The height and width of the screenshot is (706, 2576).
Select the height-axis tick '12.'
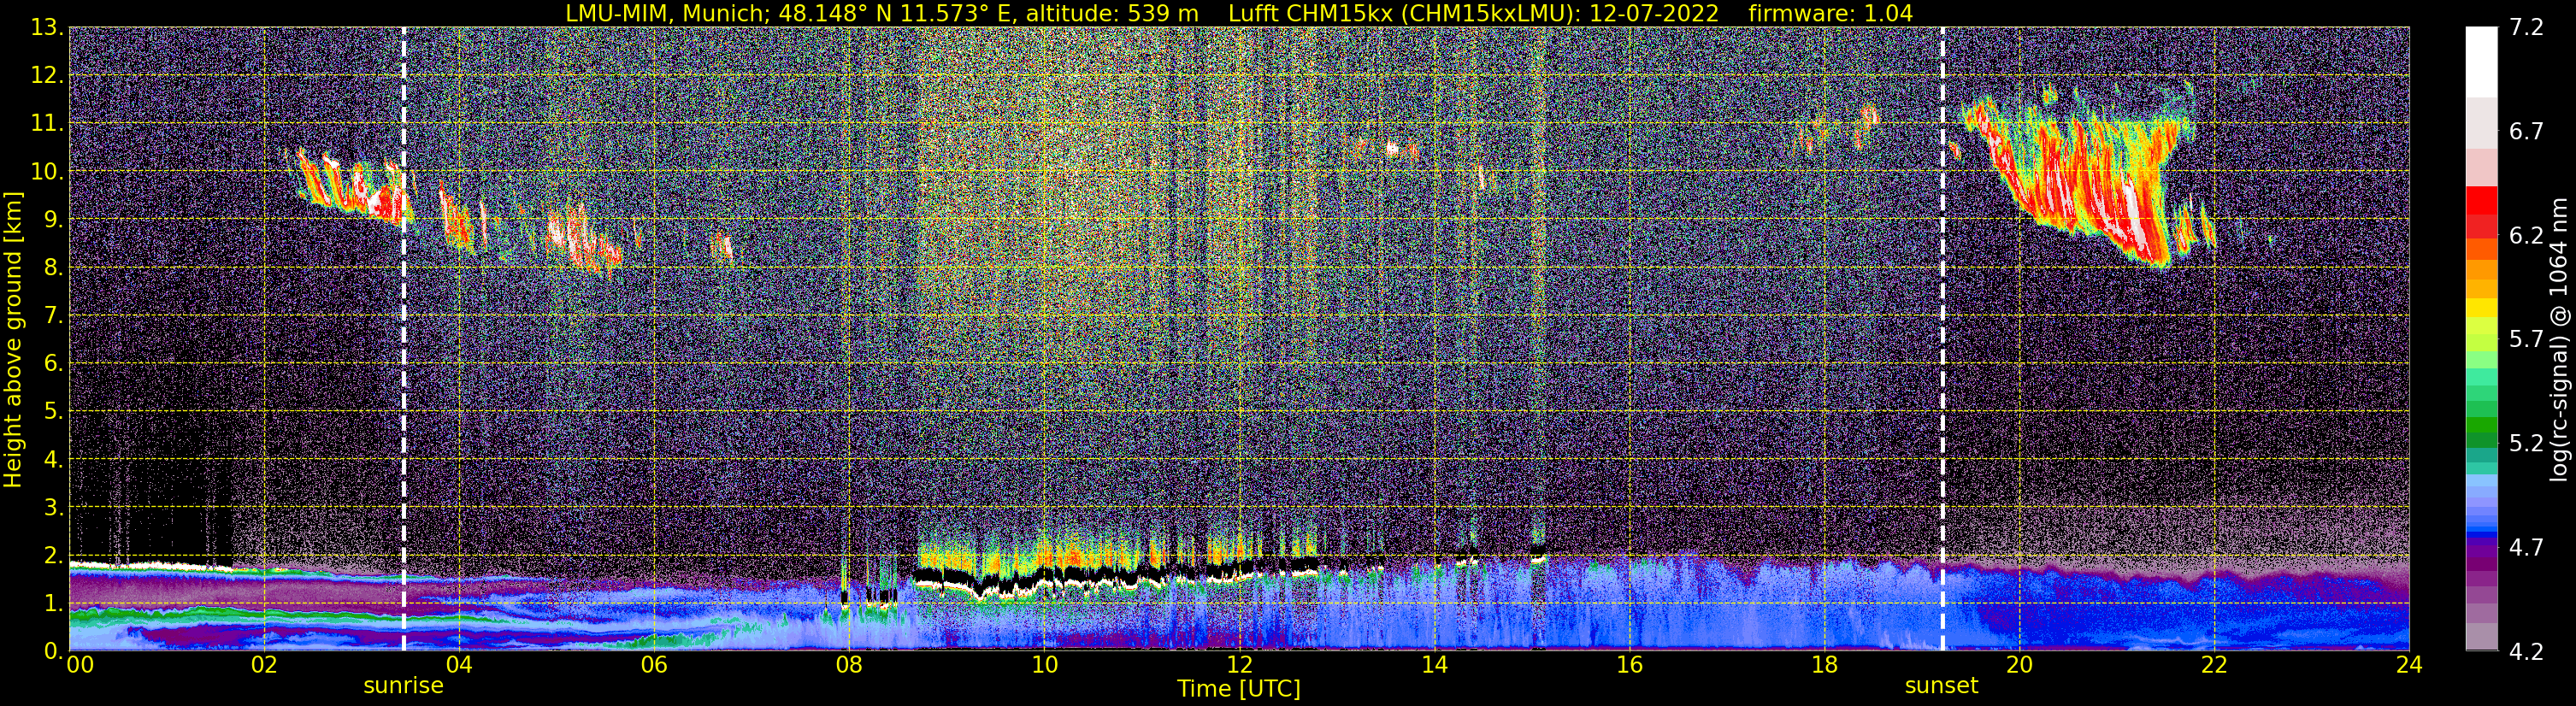point(47,76)
